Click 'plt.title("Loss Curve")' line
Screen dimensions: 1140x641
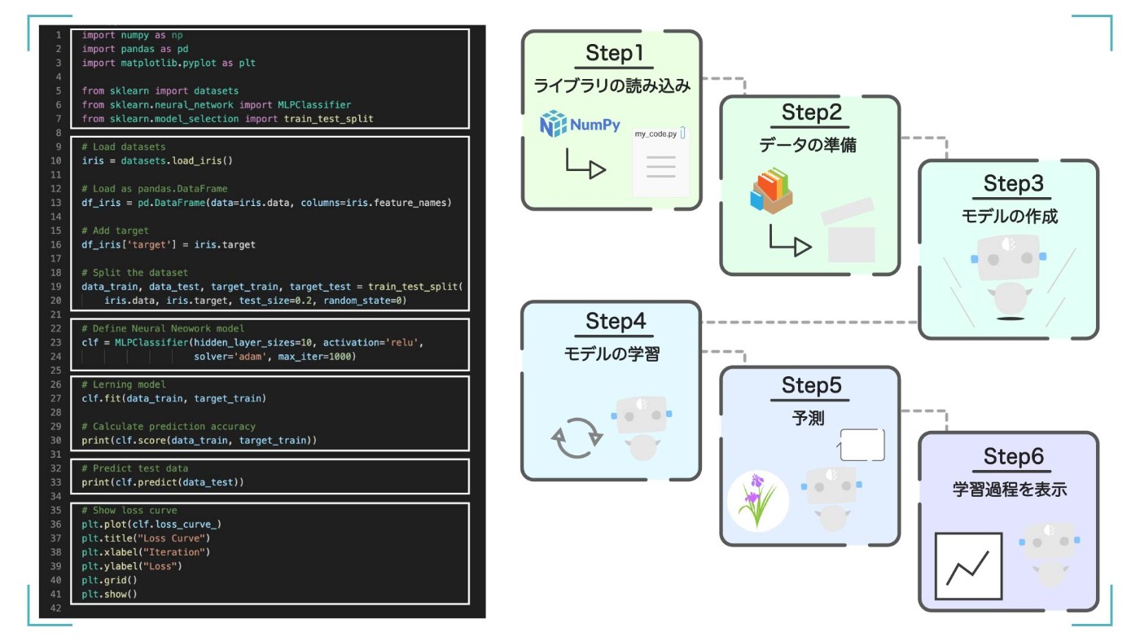pos(147,538)
